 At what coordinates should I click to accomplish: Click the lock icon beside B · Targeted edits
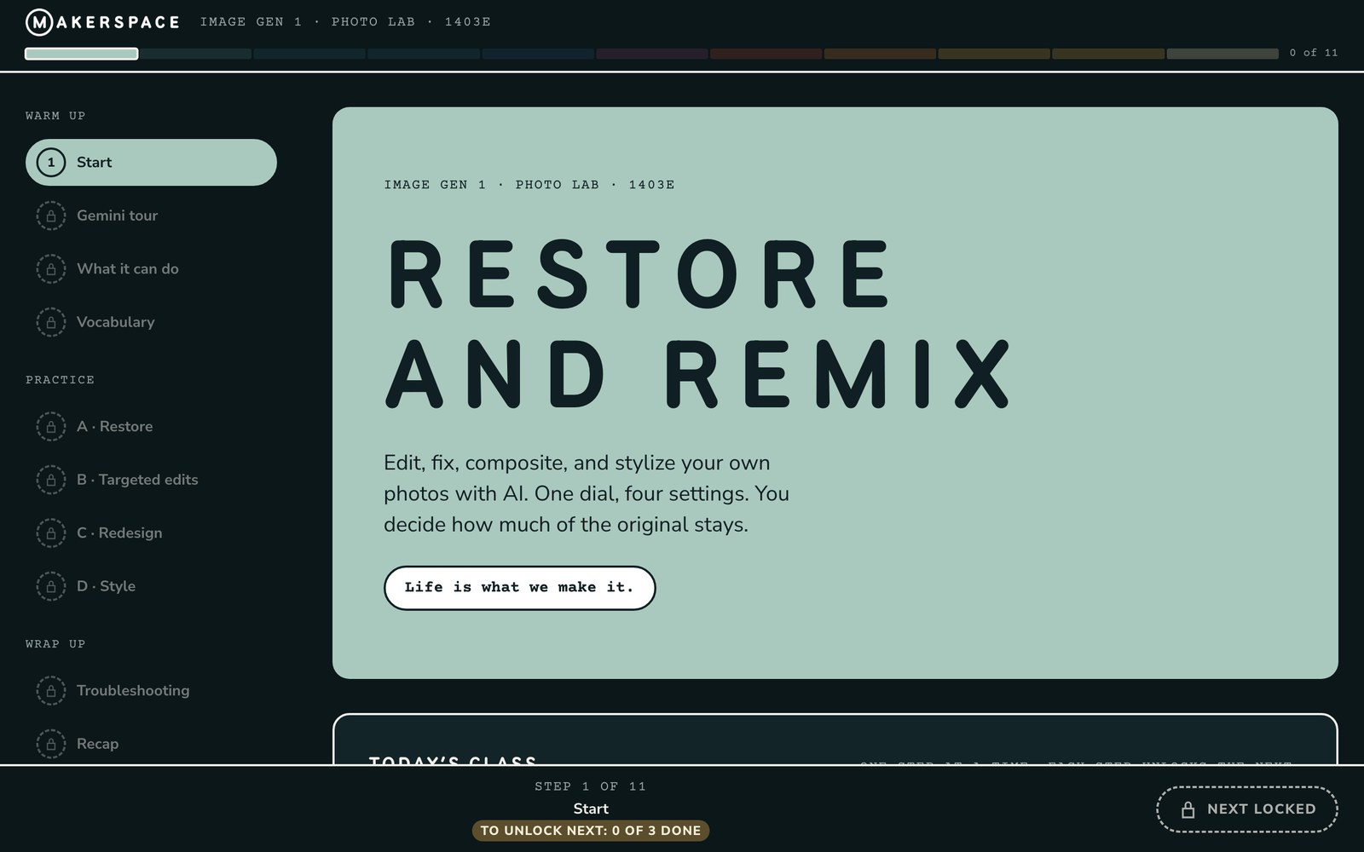pos(51,480)
